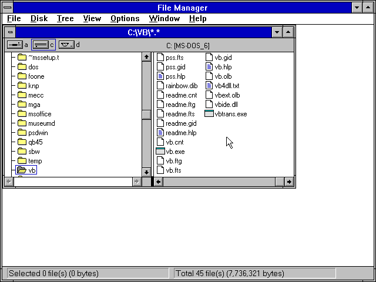Select vb.olb file name
The image size is (376, 282).
coord(223,76)
